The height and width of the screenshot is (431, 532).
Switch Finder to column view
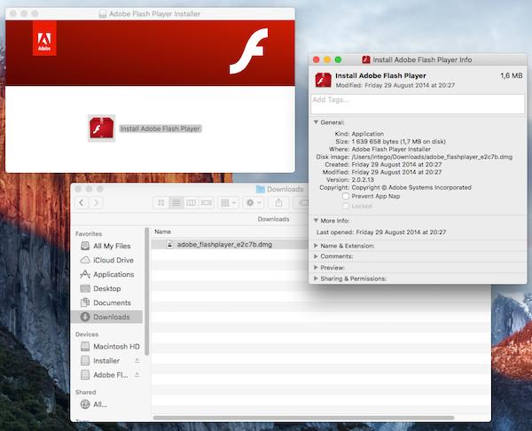coord(190,203)
